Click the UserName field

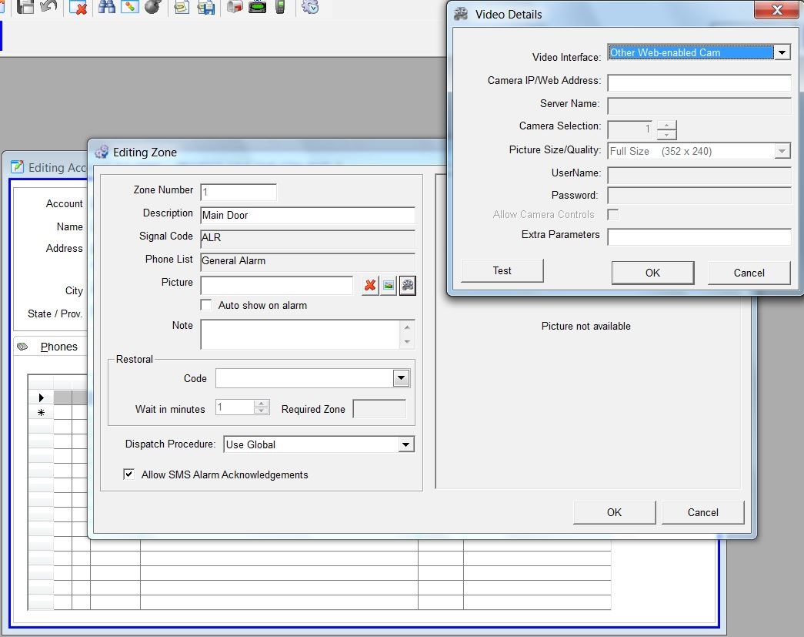699,175
